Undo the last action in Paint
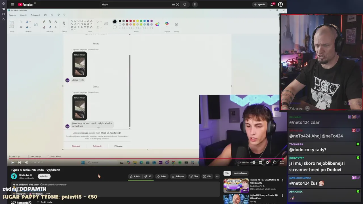The height and width of the screenshot is (204, 363). (x=58, y=15)
